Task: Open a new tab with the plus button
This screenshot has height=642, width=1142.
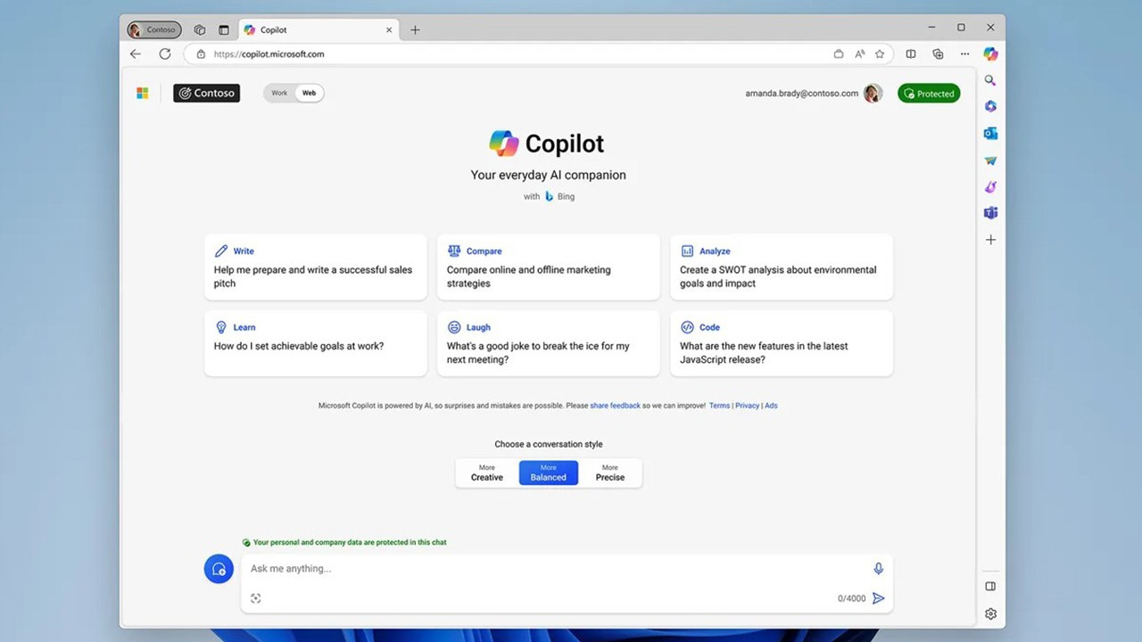Action: click(415, 29)
